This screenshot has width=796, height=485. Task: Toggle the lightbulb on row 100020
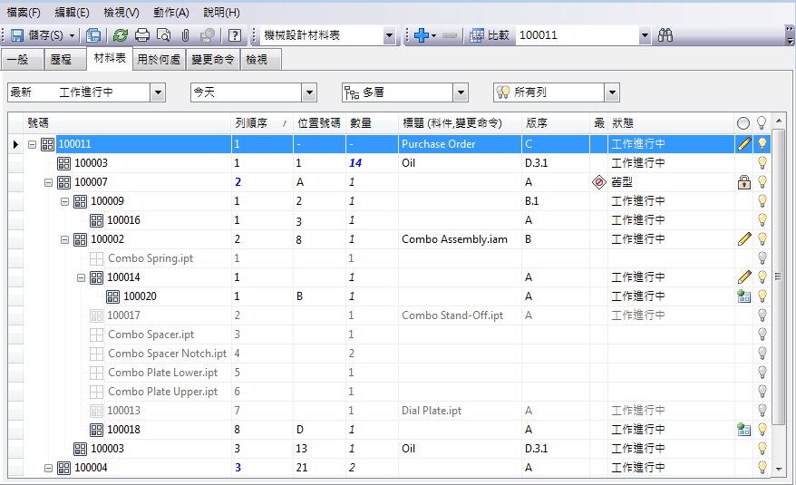click(762, 296)
